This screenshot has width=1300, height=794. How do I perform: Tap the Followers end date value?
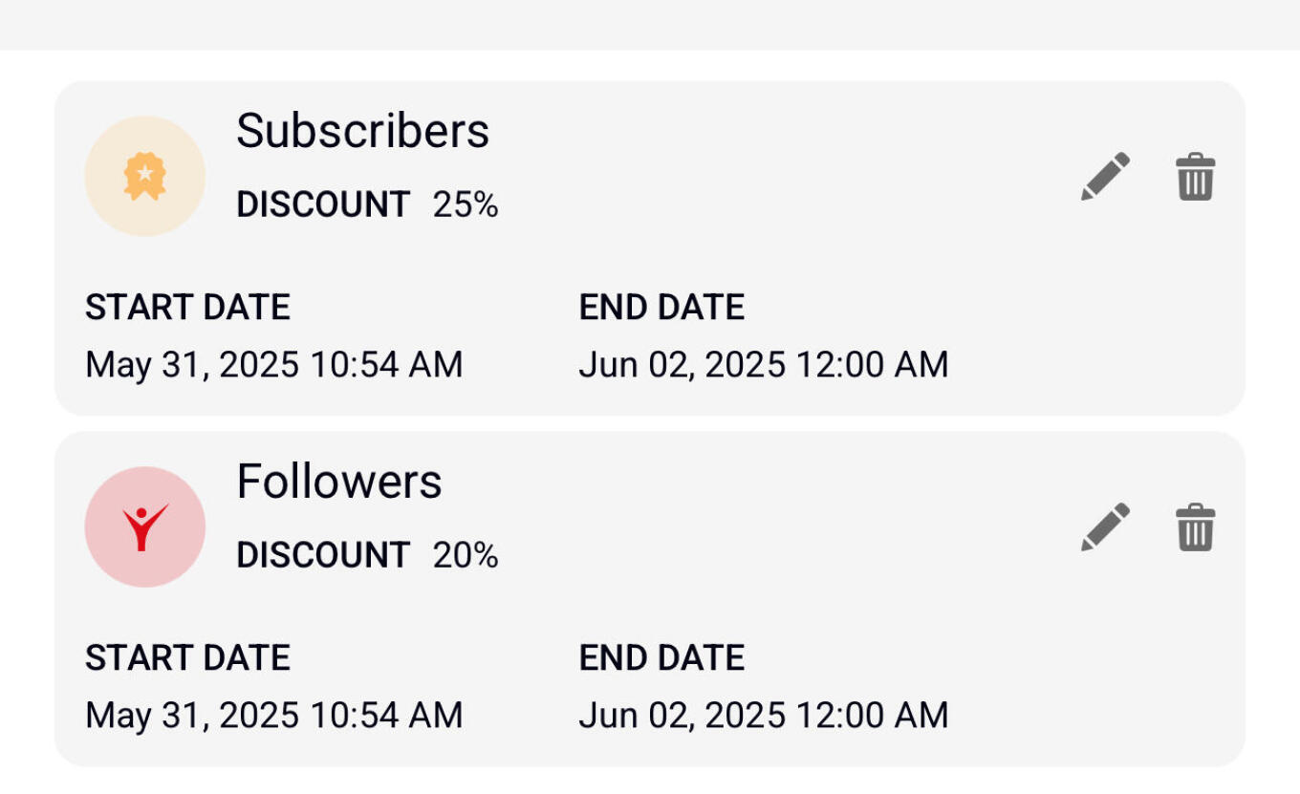(763, 716)
